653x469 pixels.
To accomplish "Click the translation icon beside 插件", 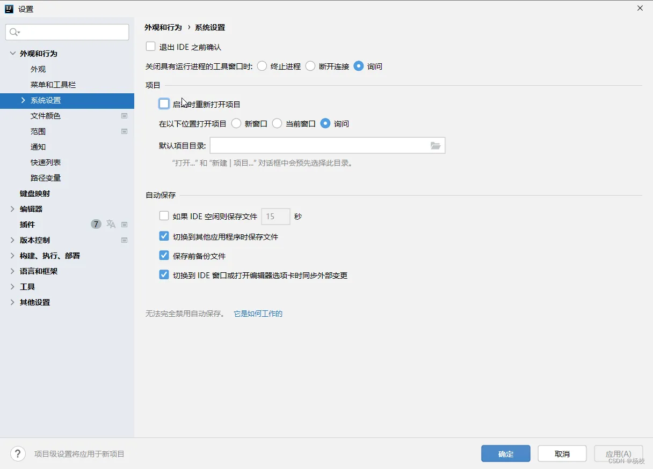I will tap(111, 224).
